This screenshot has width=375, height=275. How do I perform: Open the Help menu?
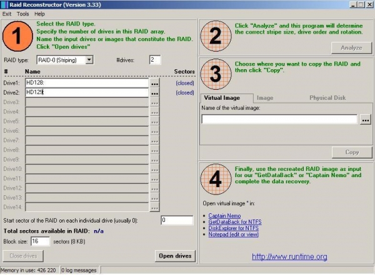tap(39, 13)
